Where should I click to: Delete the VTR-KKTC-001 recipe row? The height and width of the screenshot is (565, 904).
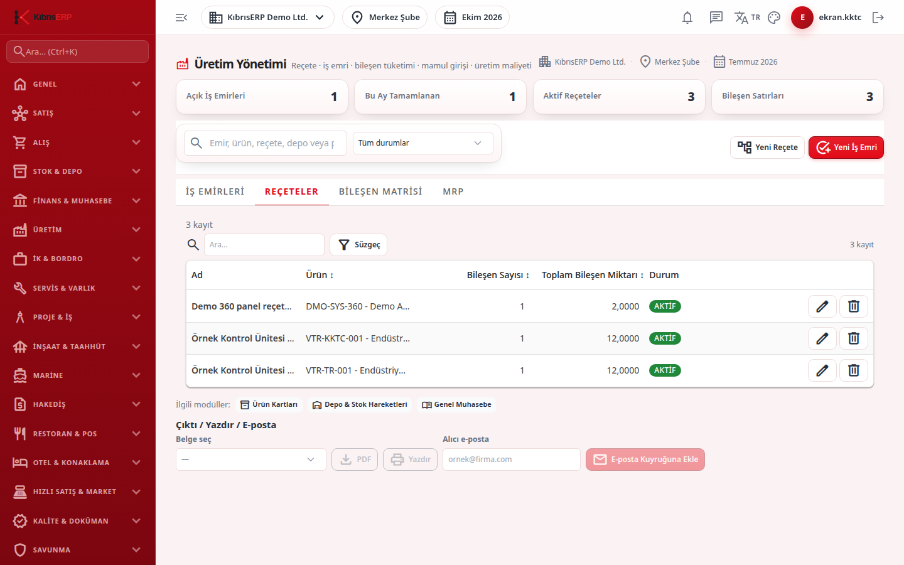click(854, 338)
